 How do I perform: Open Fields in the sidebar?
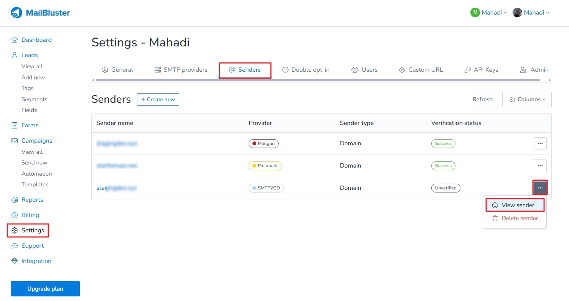pos(29,110)
